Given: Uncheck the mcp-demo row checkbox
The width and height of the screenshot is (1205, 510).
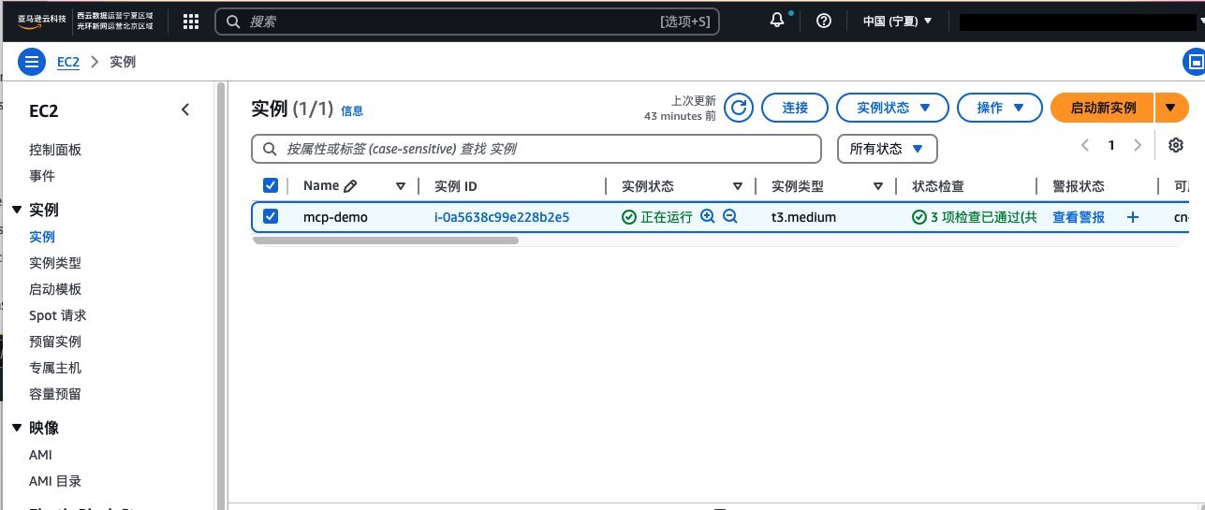Looking at the screenshot, I should coord(272,216).
